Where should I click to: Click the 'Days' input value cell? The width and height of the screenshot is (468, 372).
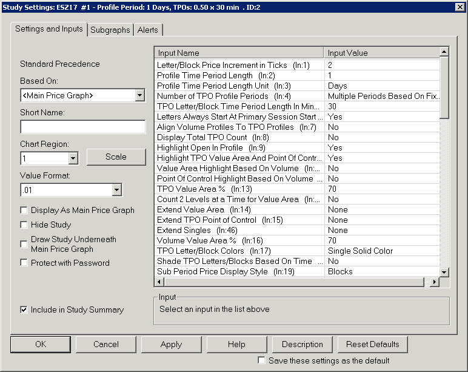pos(383,86)
